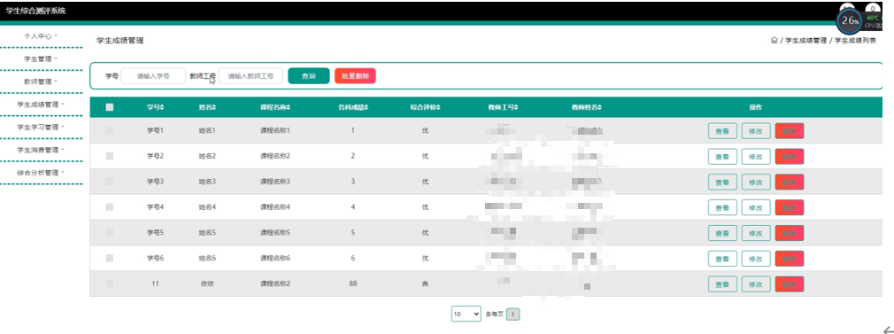The width and height of the screenshot is (894, 334).
Task: Select the checkbox for row 学号5
Action: click(x=110, y=232)
